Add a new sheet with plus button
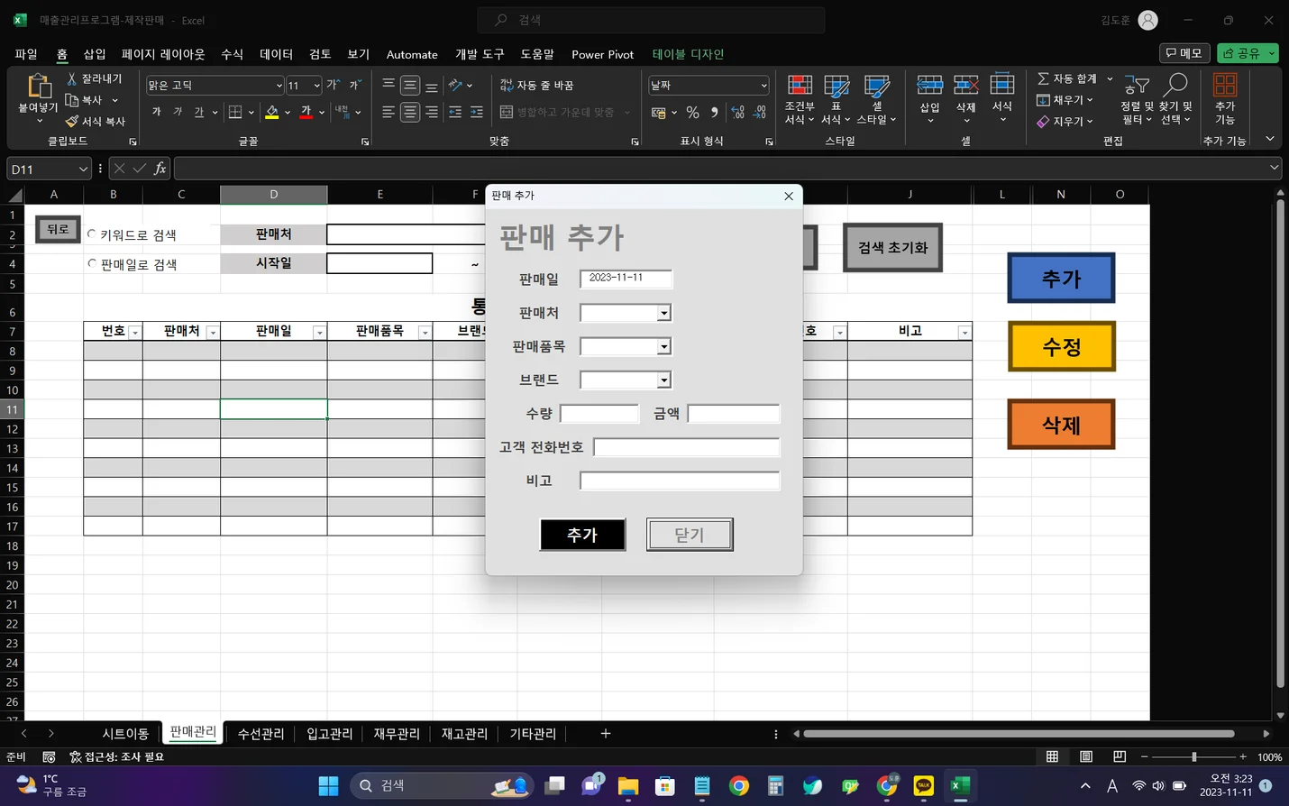 (x=606, y=734)
